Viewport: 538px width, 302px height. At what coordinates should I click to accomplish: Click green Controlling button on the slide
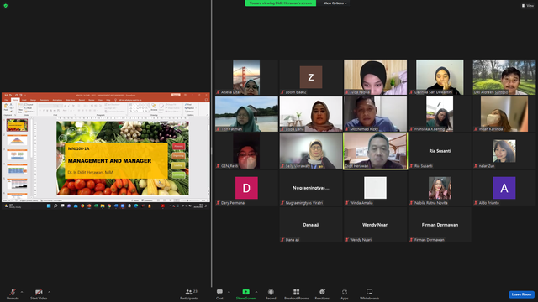pos(178,175)
